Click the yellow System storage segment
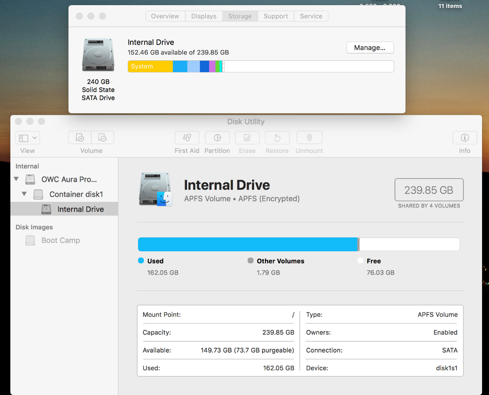Image resolution: width=489 pixels, height=395 pixels. coord(150,67)
